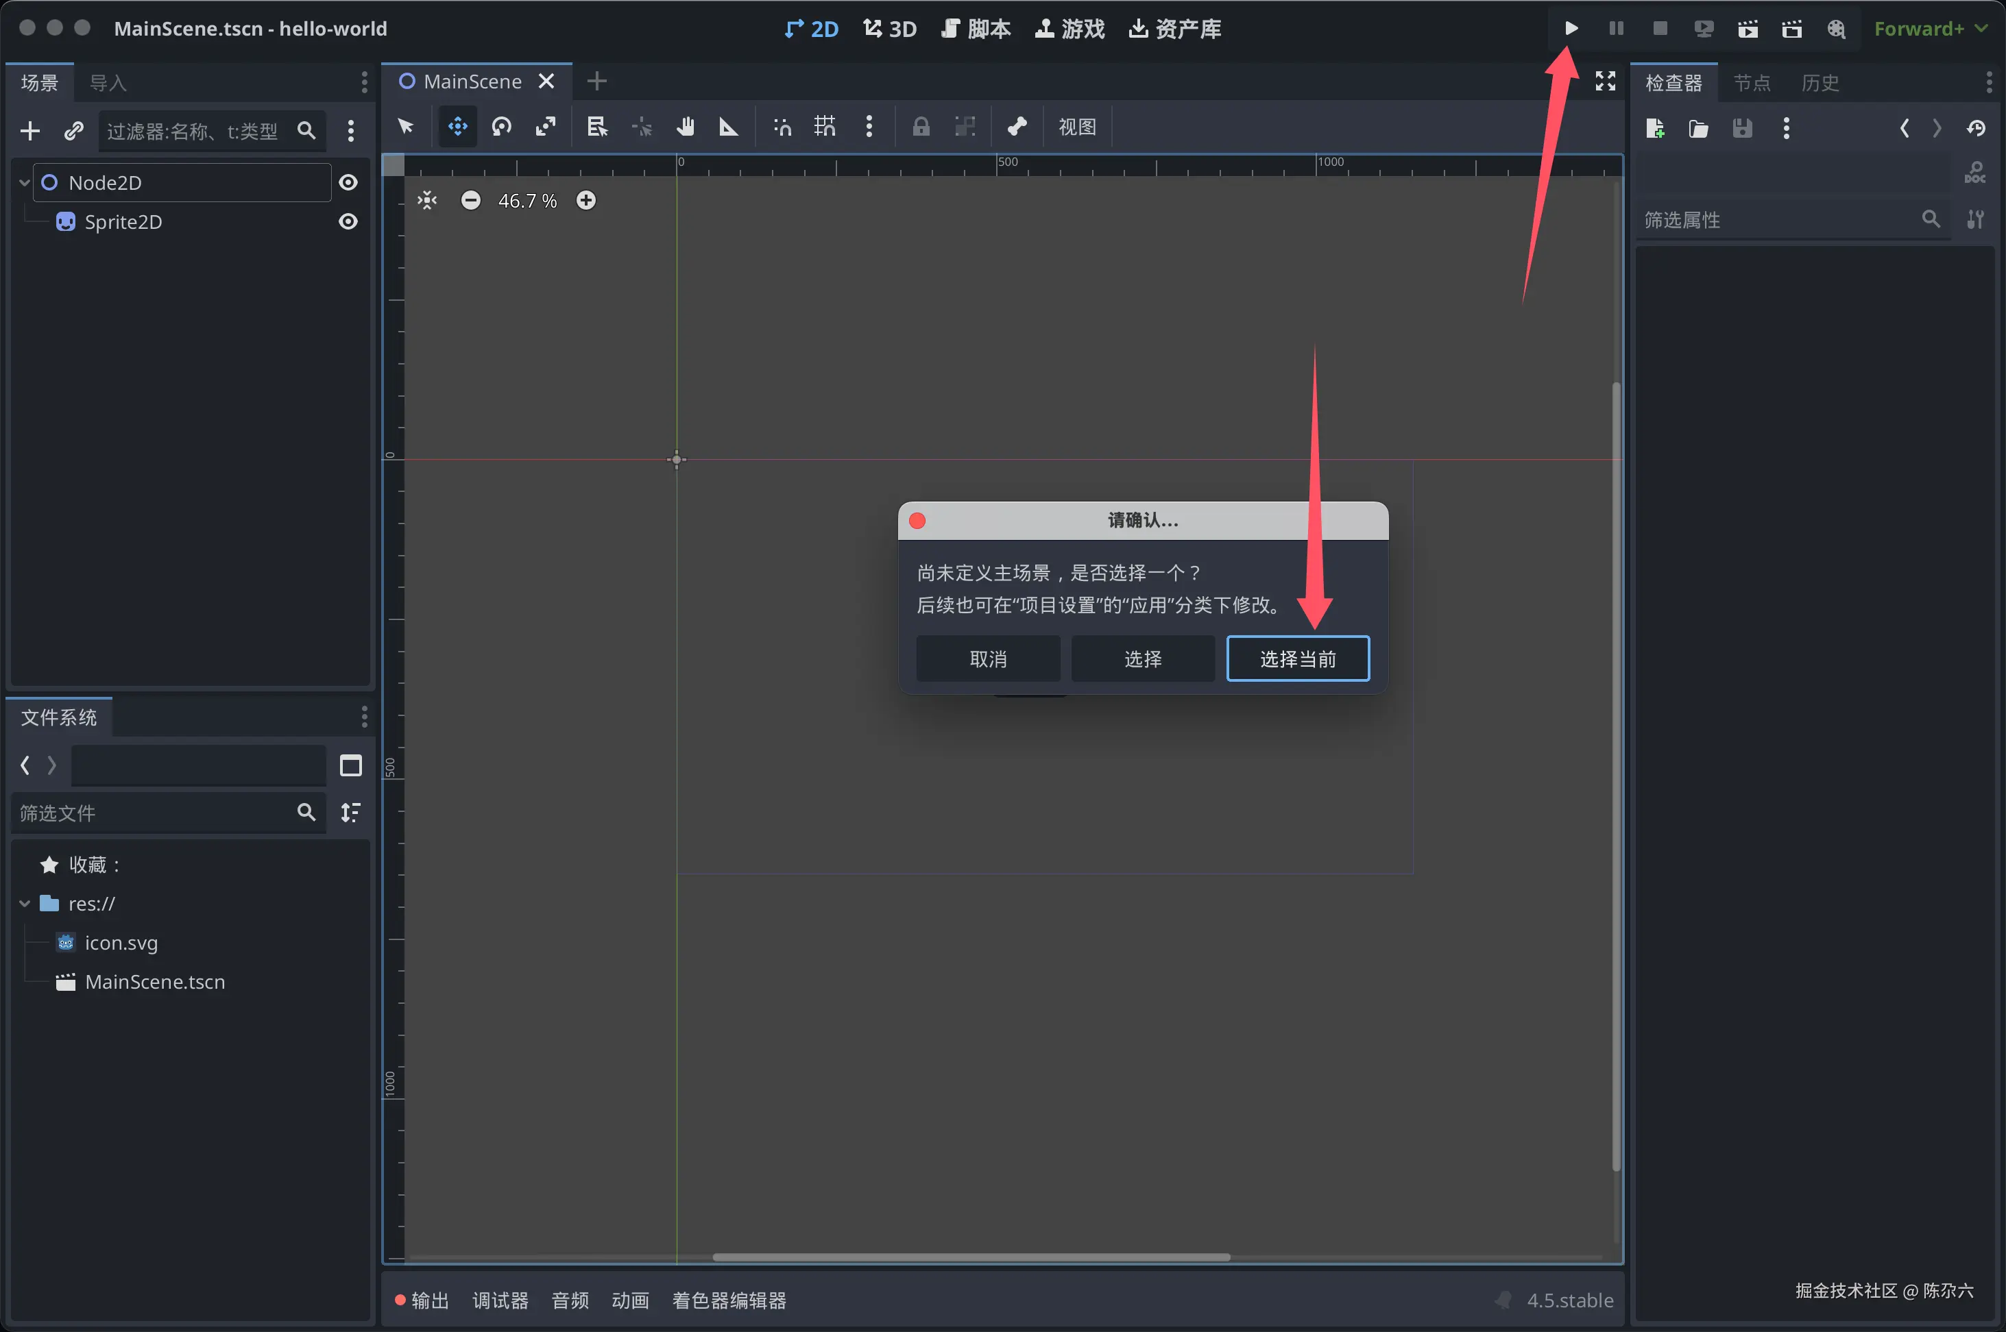Select the Rotate mode tool
The image size is (2006, 1332).
(x=502, y=127)
